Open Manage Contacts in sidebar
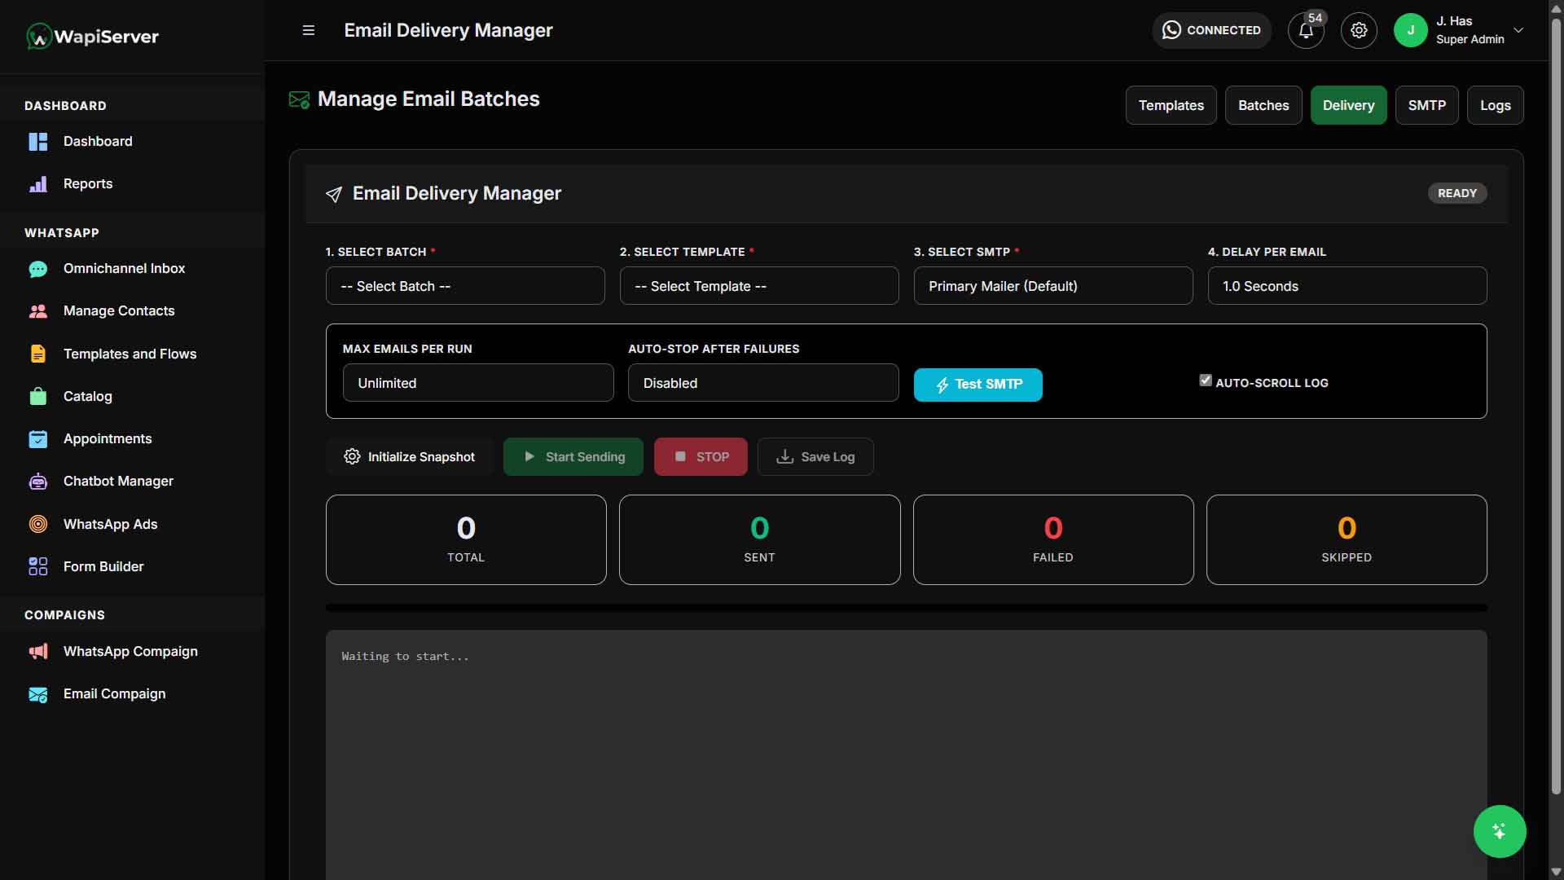 (119, 311)
